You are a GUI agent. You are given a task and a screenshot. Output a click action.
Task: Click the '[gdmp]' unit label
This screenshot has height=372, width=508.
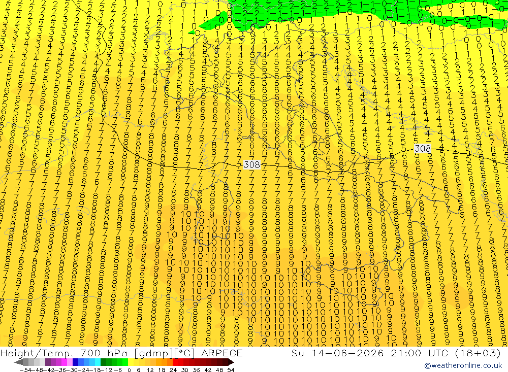(154, 353)
